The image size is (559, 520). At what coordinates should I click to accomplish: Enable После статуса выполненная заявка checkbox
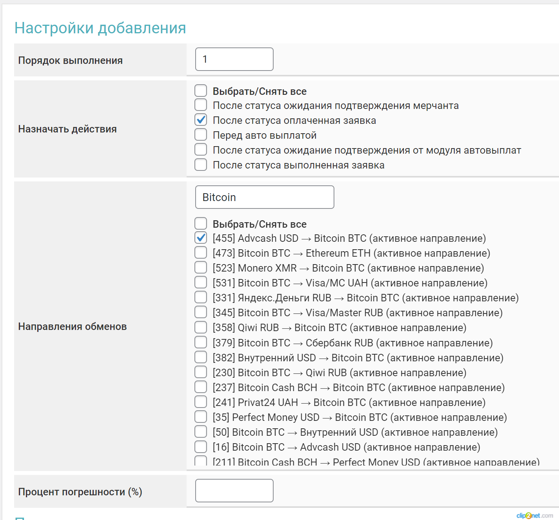(x=201, y=164)
